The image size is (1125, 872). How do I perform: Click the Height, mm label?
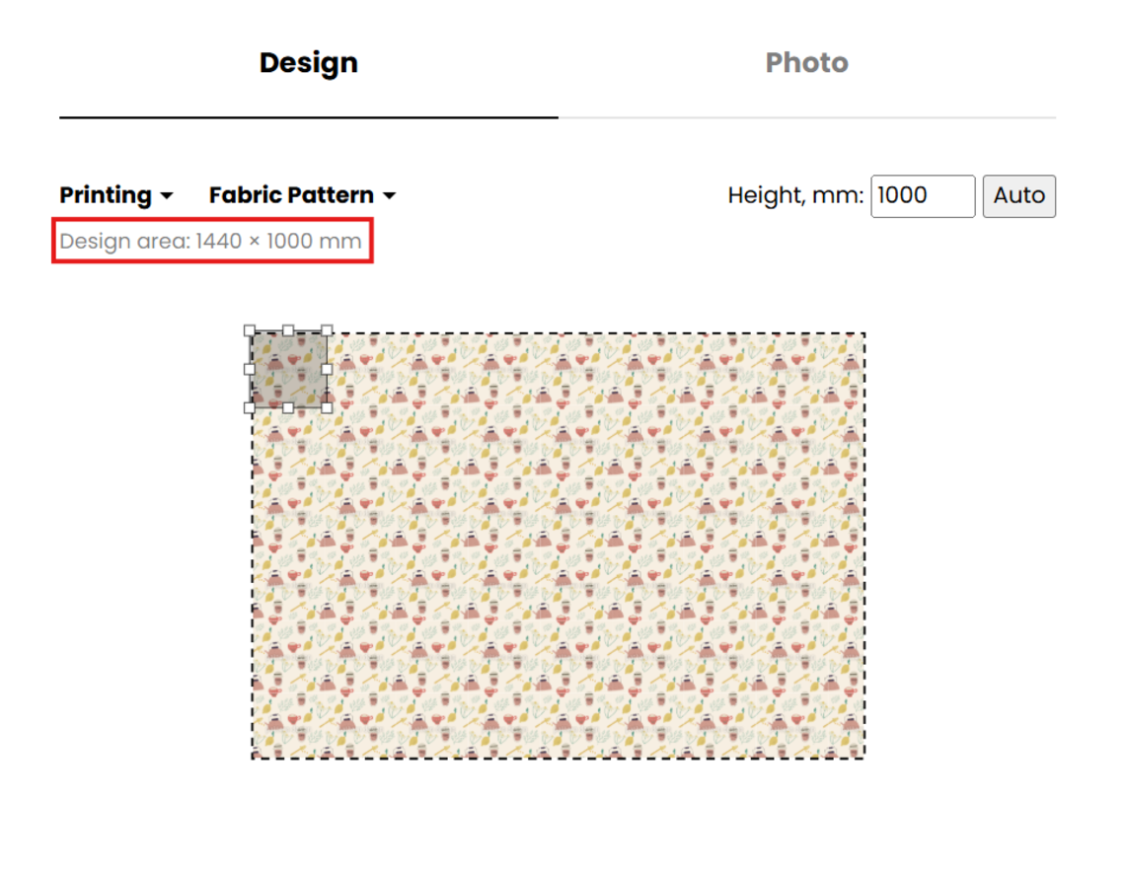(795, 196)
